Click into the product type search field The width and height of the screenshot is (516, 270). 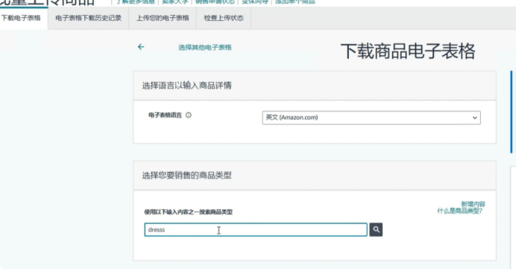pos(256,230)
